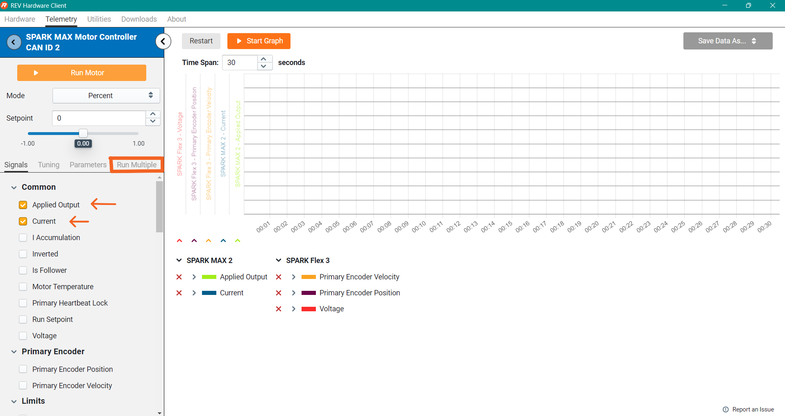
Task: Remove Voltage signal with red X
Action: click(x=279, y=309)
